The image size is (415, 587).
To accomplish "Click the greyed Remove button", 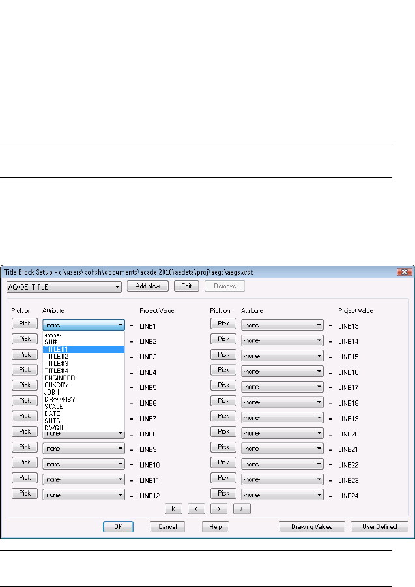I will pyautogui.click(x=225, y=286).
